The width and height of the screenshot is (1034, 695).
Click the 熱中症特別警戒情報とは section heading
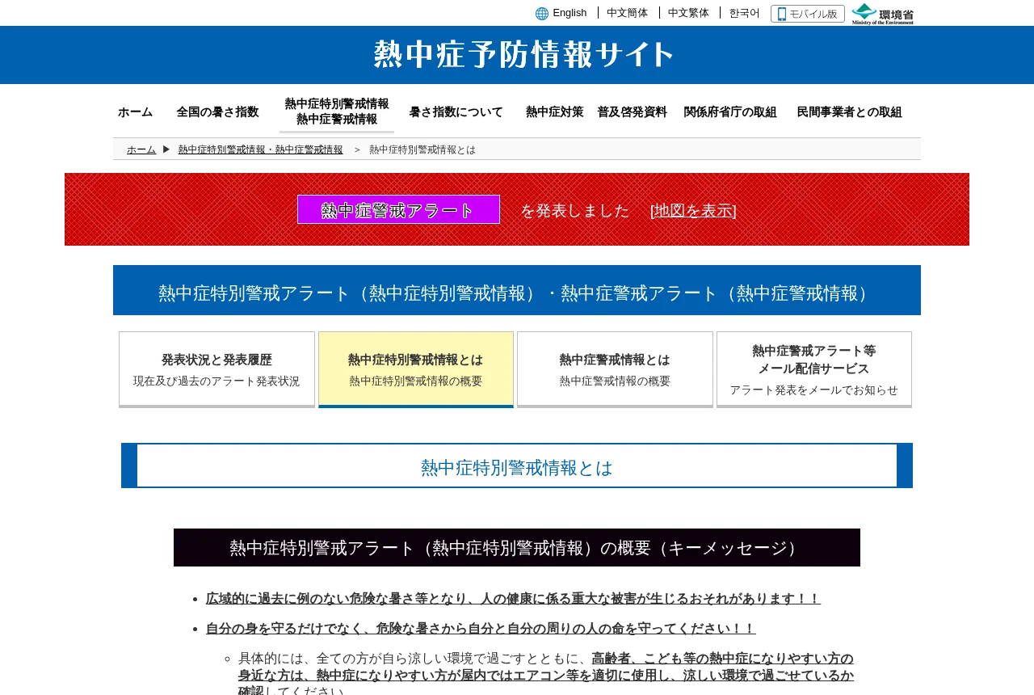click(x=517, y=465)
